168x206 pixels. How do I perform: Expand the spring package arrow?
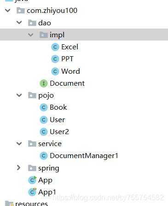coord(18,168)
